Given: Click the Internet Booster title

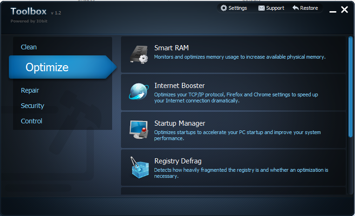Looking at the screenshot, I should [x=179, y=86].
